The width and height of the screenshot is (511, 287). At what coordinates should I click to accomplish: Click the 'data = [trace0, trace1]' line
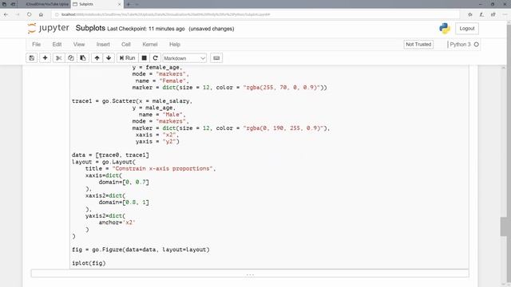110,155
